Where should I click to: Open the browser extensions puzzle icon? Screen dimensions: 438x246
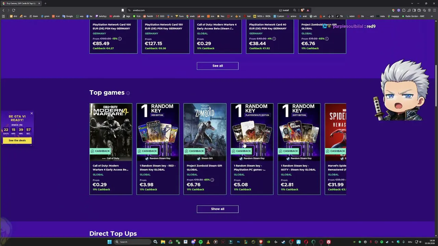(404, 10)
